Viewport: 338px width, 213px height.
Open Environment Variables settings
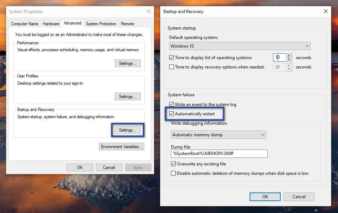[121, 146]
